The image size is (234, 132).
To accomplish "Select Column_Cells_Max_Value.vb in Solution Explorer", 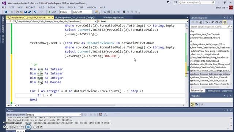I will [209, 77].
